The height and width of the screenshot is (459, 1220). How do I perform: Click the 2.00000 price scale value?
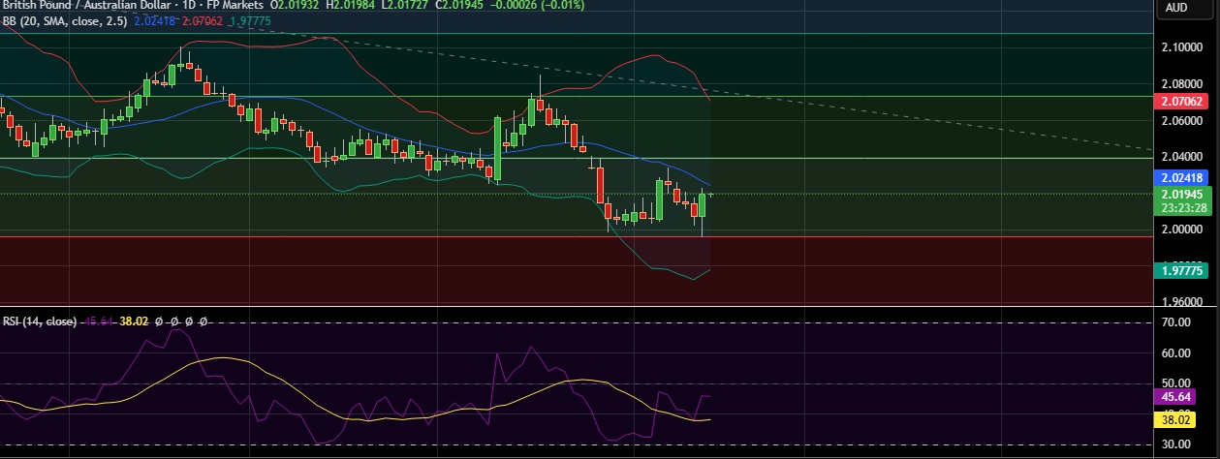pos(1182,229)
